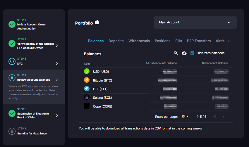Toggle the Hide zero balances checkbox
This screenshot has height=147, width=249.
(192, 53)
